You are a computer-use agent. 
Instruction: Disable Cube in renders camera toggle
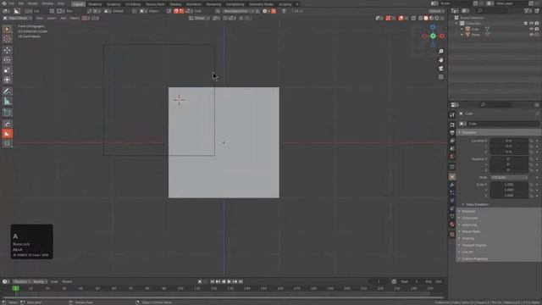click(x=537, y=29)
